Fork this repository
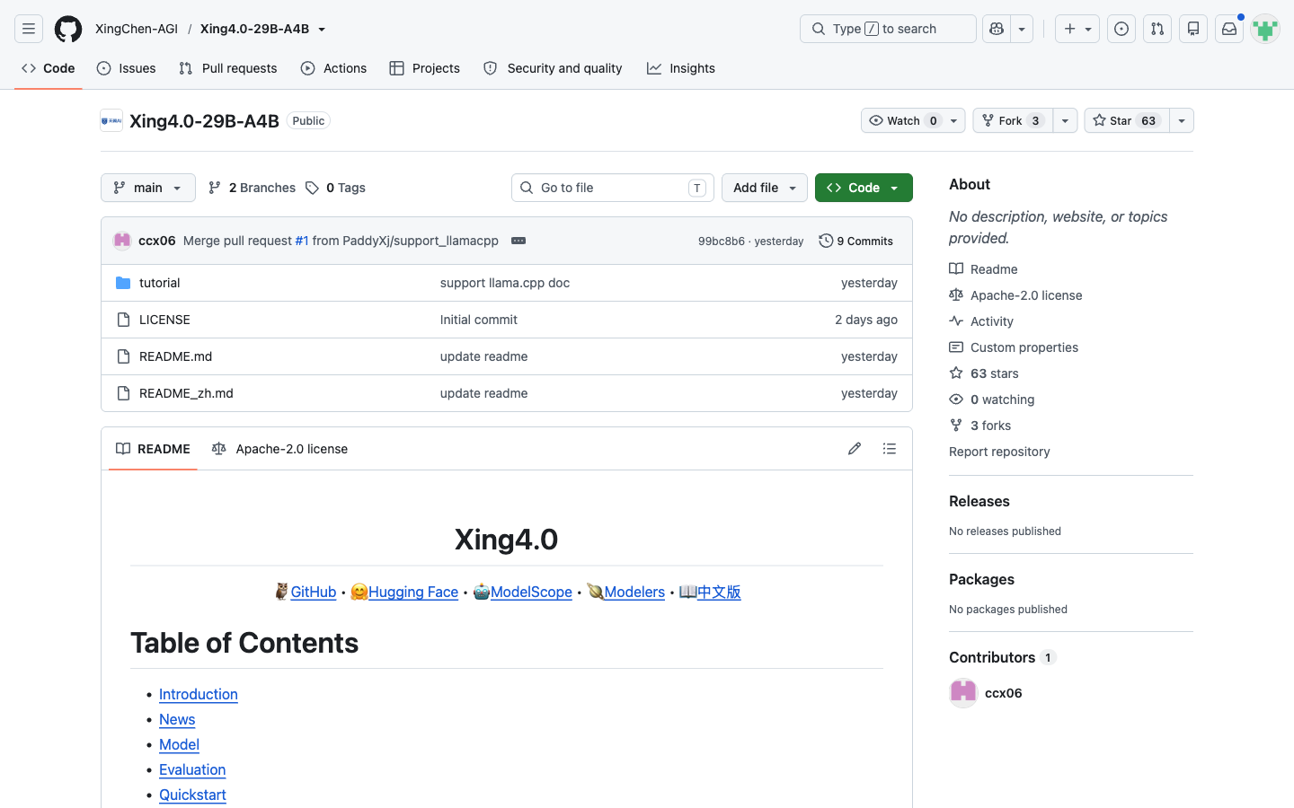Screen dimensions: 1294x808 (x=1013, y=120)
